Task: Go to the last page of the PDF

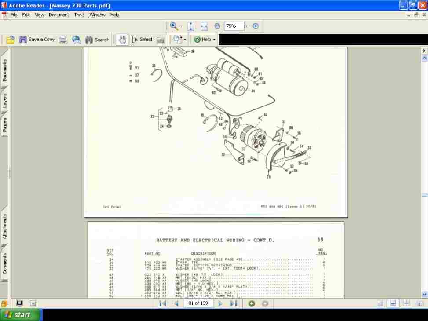Action: (x=234, y=303)
